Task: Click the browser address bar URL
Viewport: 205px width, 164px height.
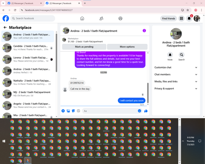Action: 49,10
